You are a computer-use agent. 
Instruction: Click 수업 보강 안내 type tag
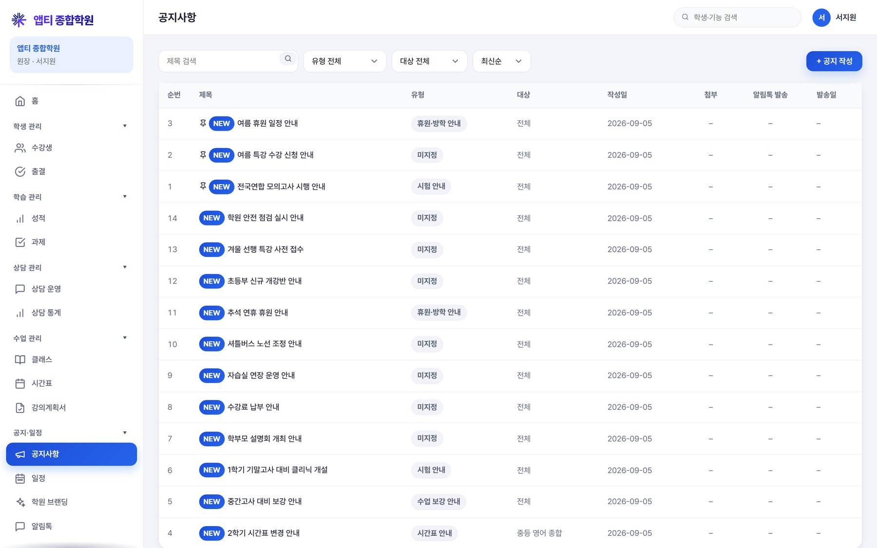tap(438, 501)
